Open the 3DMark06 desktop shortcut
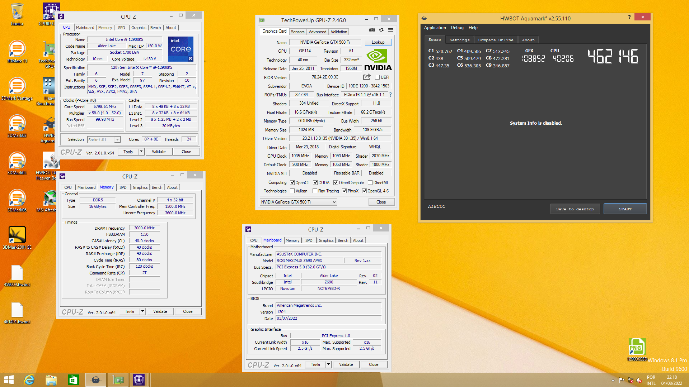The width and height of the screenshot is (689, 387). point(17,201)
